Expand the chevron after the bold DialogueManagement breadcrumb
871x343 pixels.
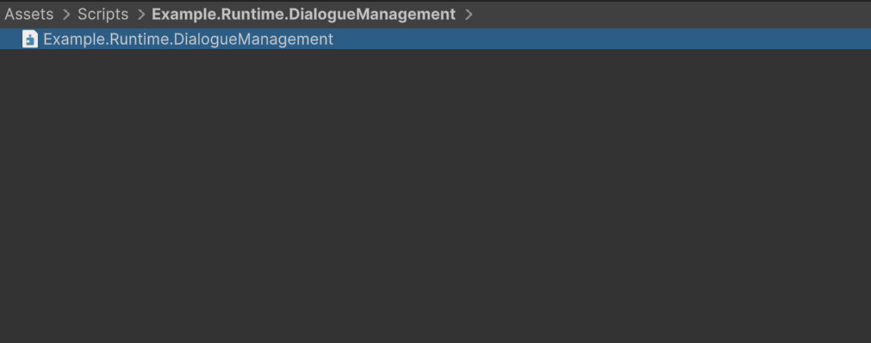click(469, 15)
